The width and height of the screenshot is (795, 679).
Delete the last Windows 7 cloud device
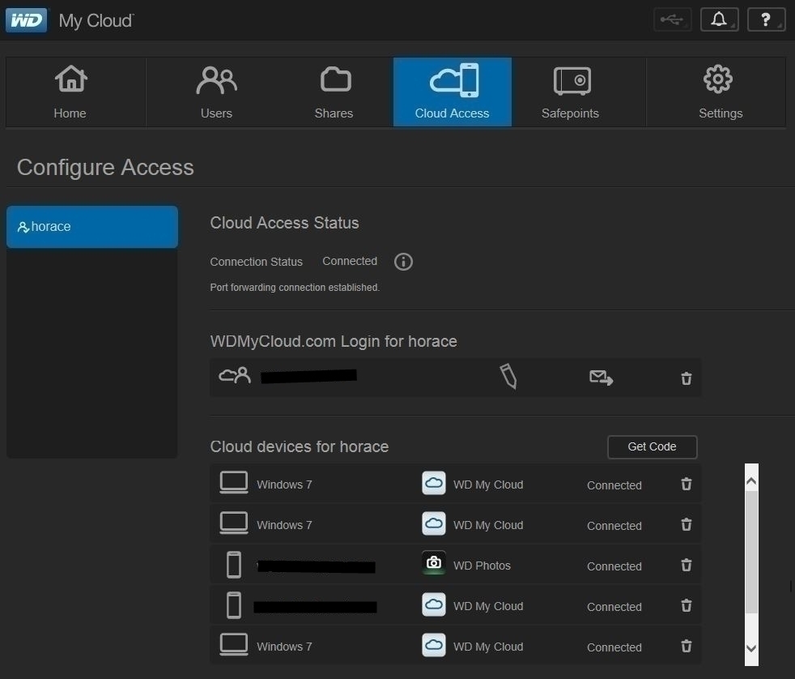[687, 647]
